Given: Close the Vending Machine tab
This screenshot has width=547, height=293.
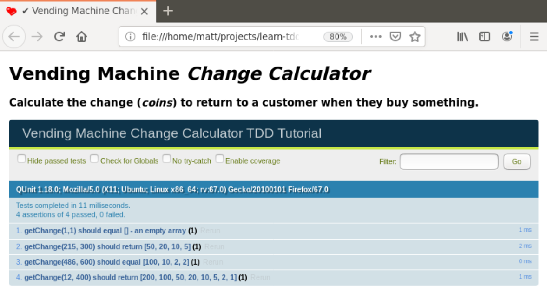Looking at the screenshot, I should click(x=145, y=11).
